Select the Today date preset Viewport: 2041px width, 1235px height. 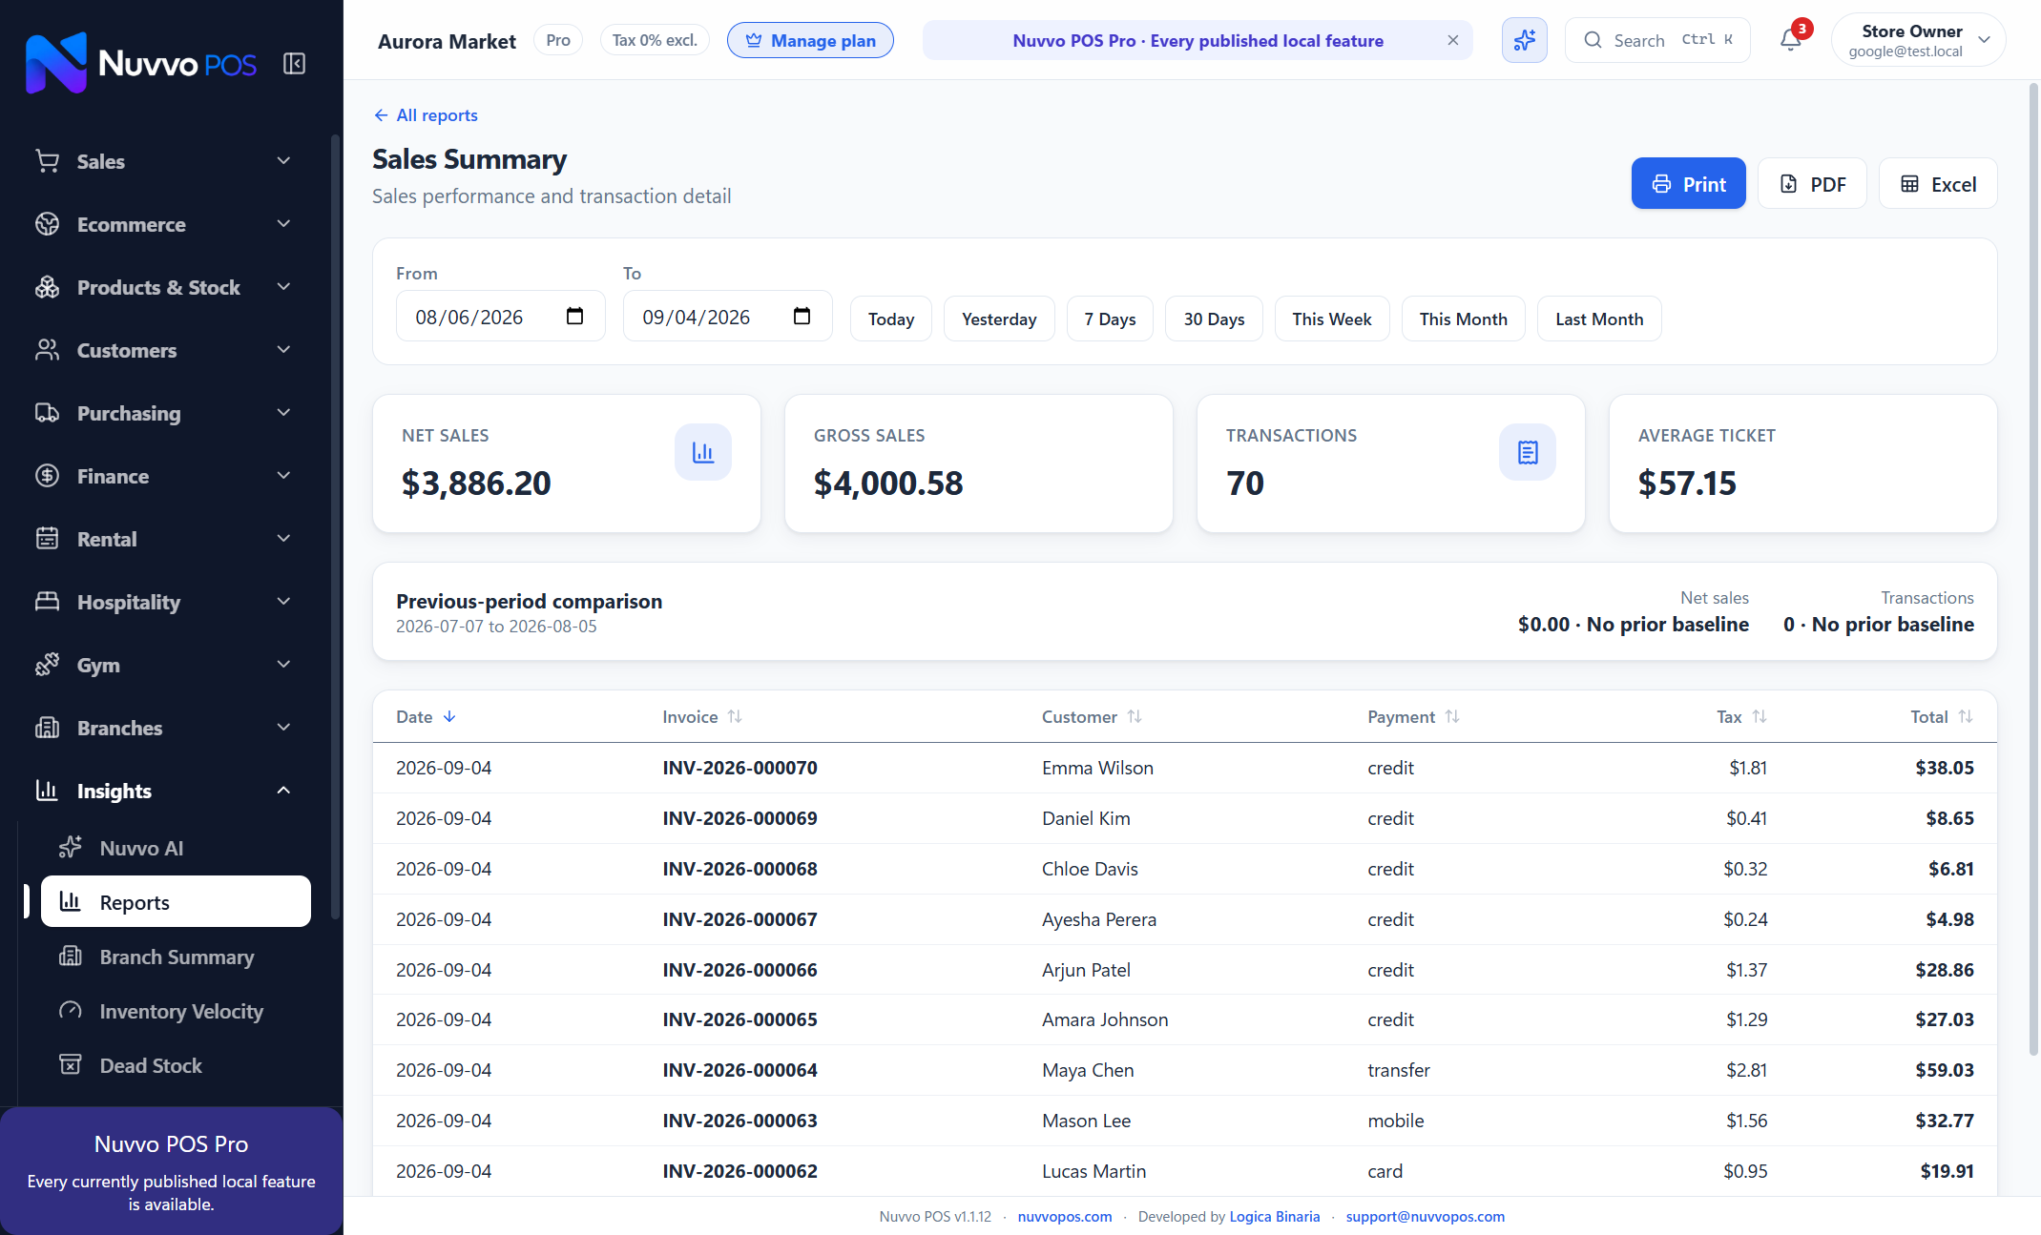pyautogui.click(x=890, y=319)
